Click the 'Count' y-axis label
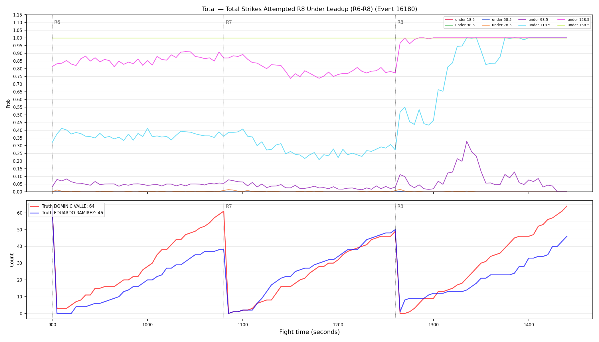This screenshot has width=599, height=342. (x=12, y=260)
